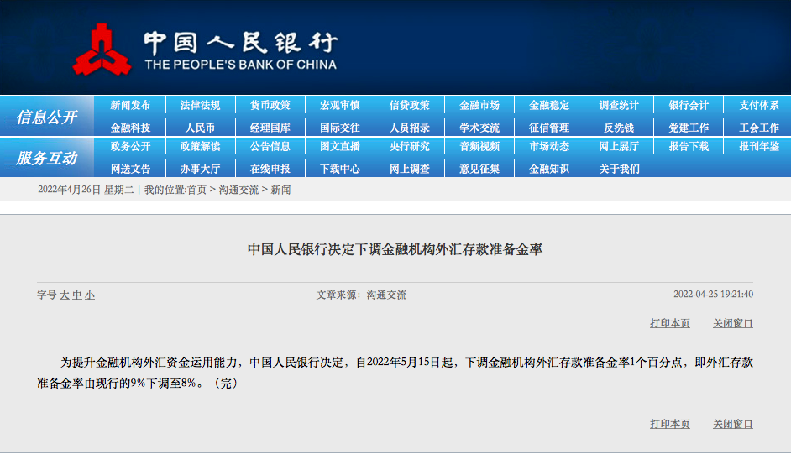Image resolution: width=791 pixels, height=454 pixels.
Task: Go to 调查统计 page
Action: tap(619, 105)
